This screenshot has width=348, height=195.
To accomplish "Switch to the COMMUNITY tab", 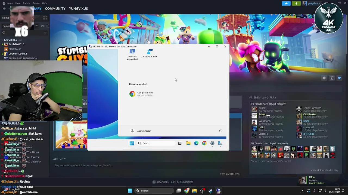I will 55,9.
